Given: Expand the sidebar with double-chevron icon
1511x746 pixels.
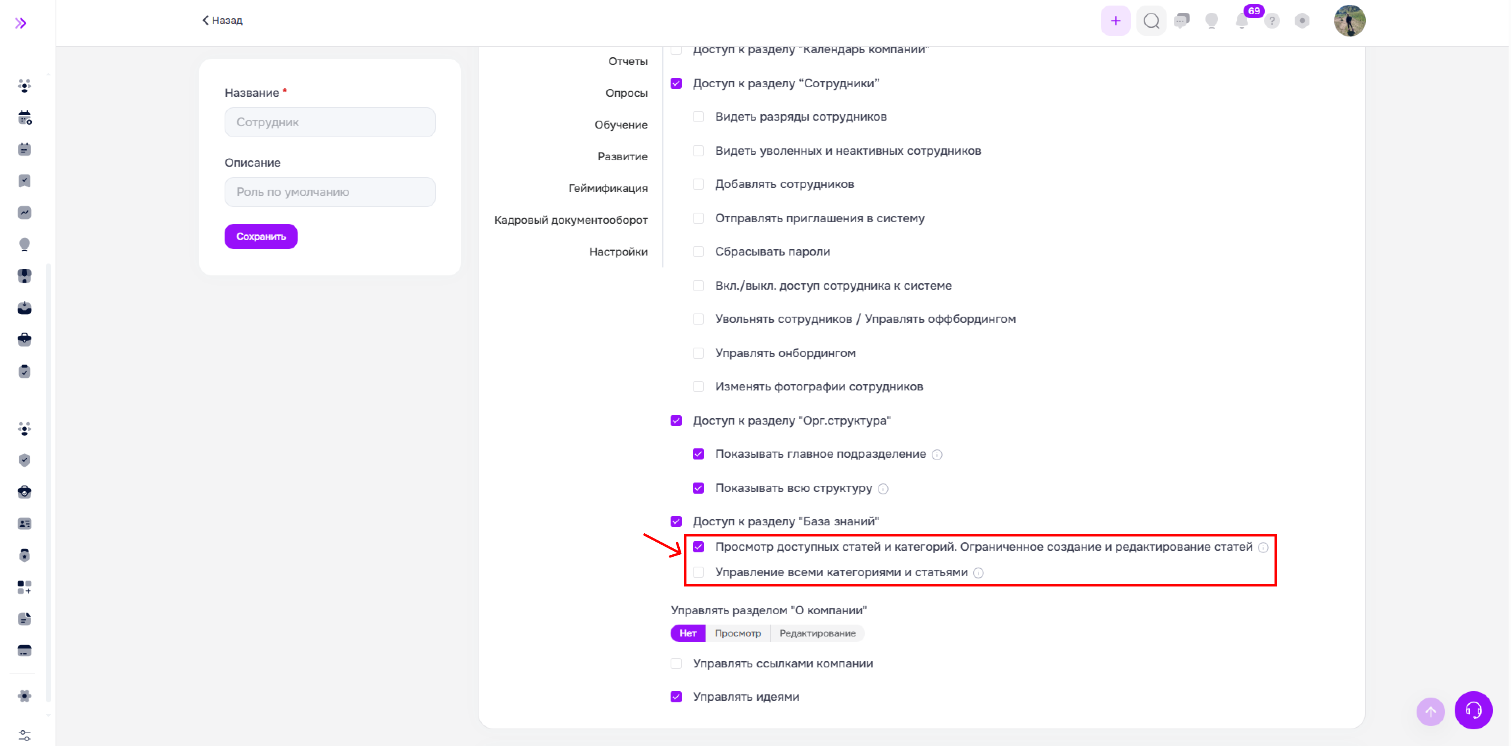Looking at the screenshot, I should tap(21, 23).
